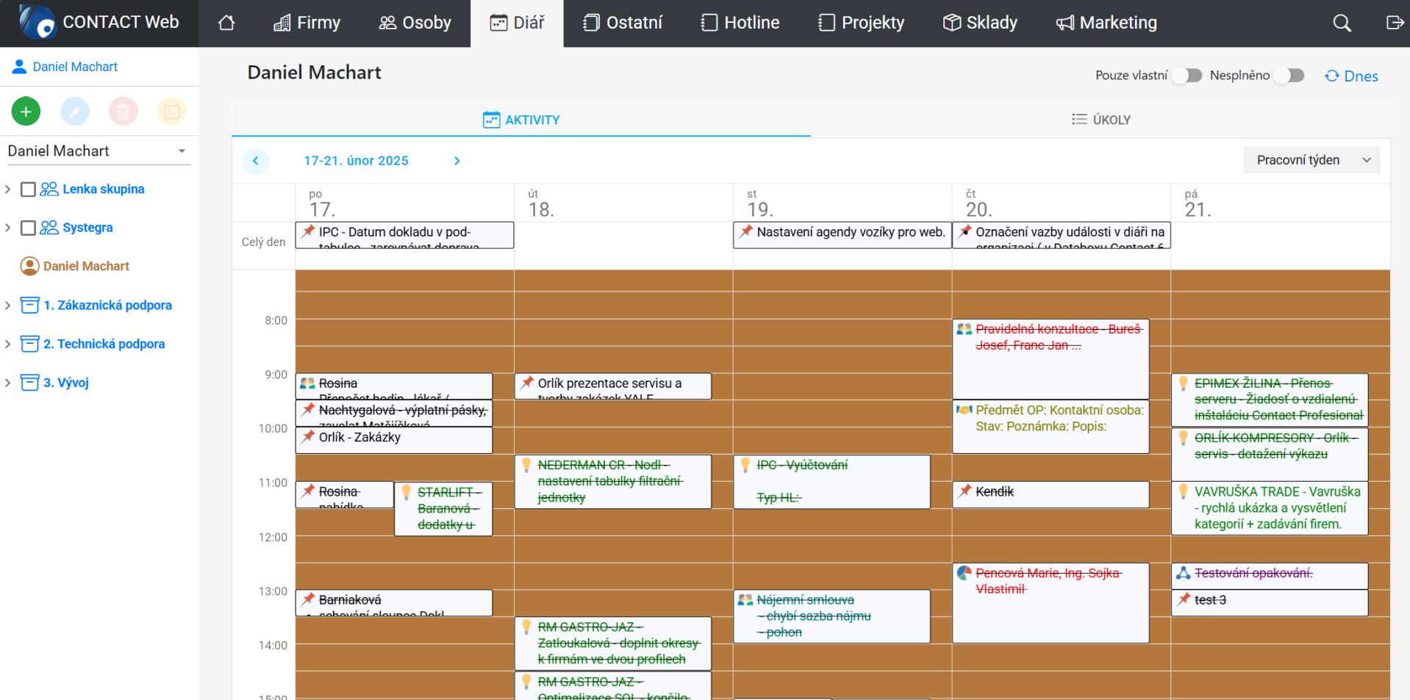Tick the Systegra group checkbox
Image resolution: width=1410 pixels, height=700 pixels.
click(29, 228)
